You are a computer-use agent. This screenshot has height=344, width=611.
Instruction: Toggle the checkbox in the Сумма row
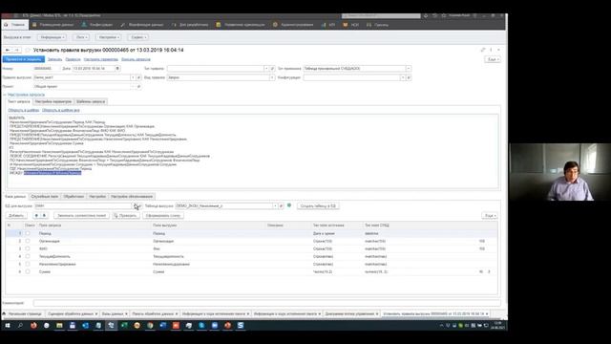pyautogui.click(x=28, y=271)
